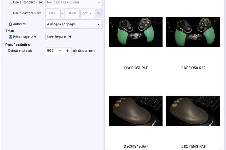226x150 pixels.
Task: Click the 'DSCF1351.RAF' title text
Action: tap(136, 68)
